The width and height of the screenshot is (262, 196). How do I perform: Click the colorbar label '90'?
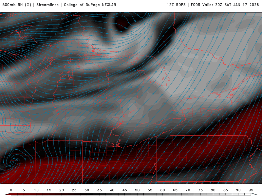pyautogui.click(x=238, y=190)
